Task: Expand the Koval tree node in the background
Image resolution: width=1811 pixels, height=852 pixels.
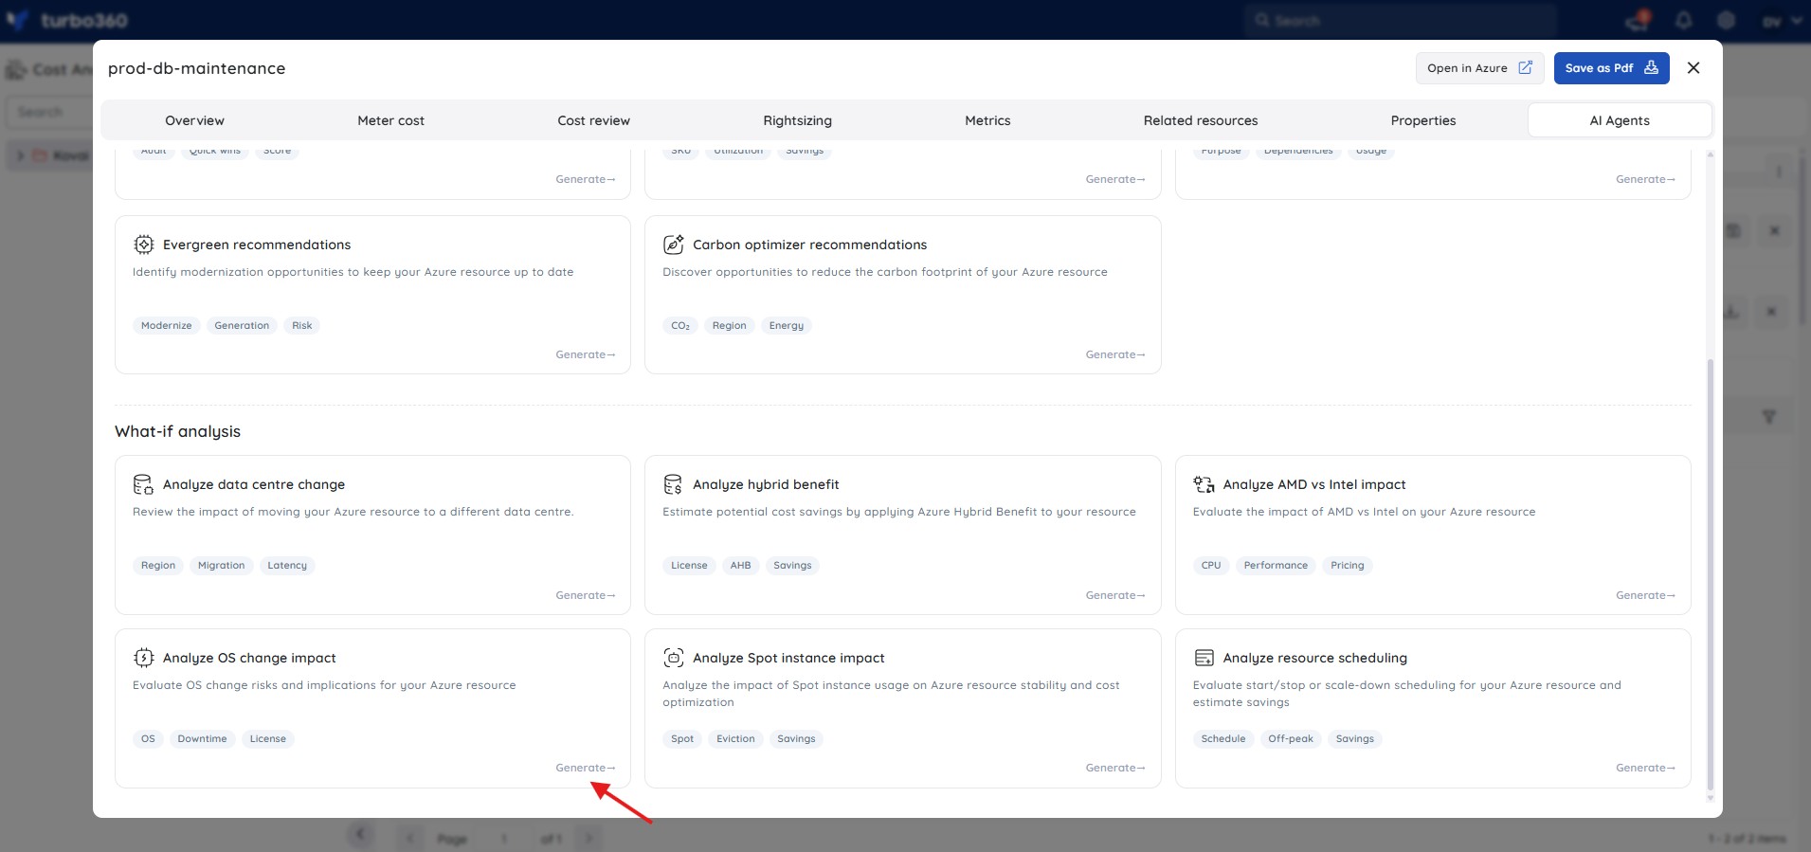Action: [20, 155]
